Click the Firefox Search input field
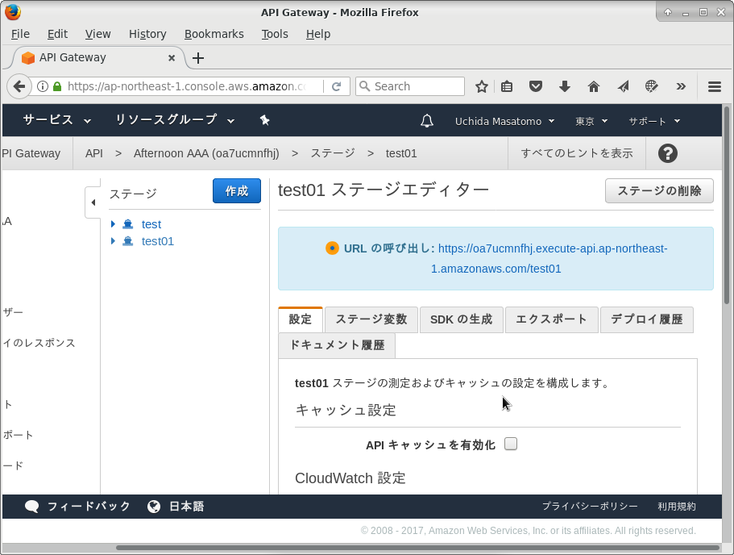 pyautogui.click(x=410, y=86)
